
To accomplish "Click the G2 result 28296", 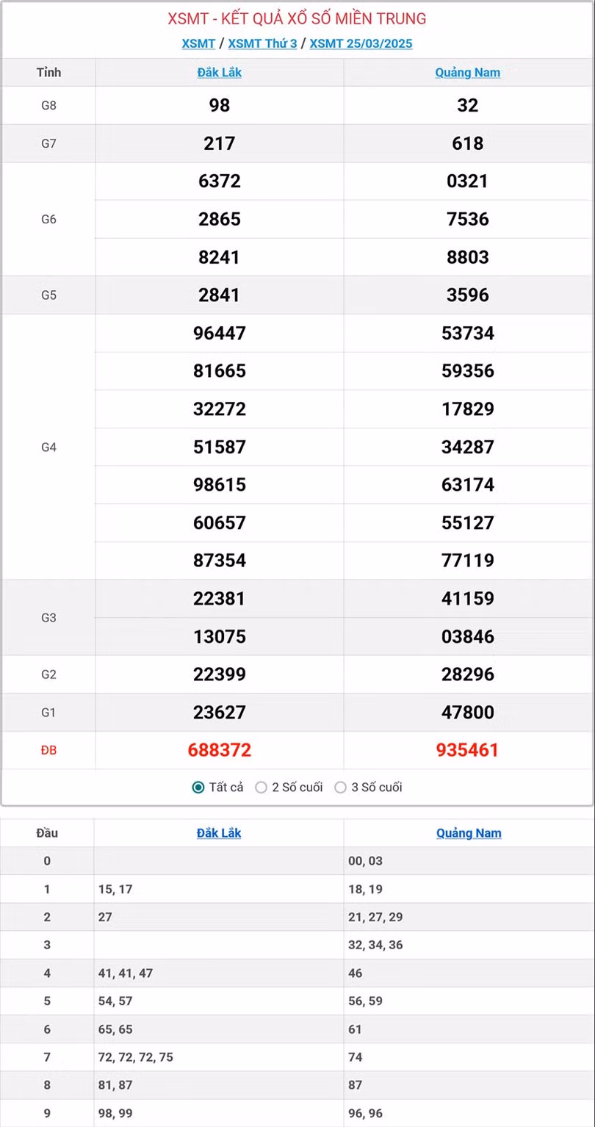I will [x=467, y=674].
